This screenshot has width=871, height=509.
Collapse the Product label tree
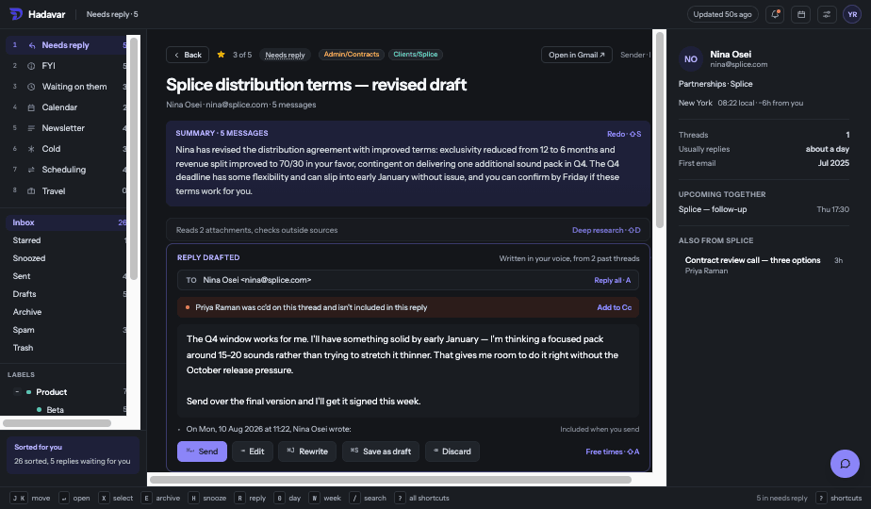coord(17,392)
